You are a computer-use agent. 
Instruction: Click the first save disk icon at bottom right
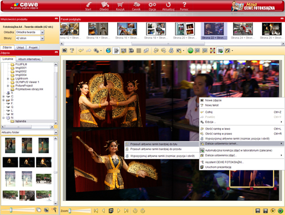258,210
